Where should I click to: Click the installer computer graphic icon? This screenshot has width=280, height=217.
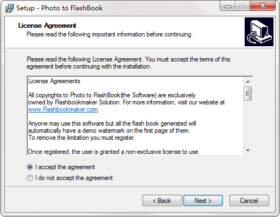pyautogui.click(x=259, y=32)
